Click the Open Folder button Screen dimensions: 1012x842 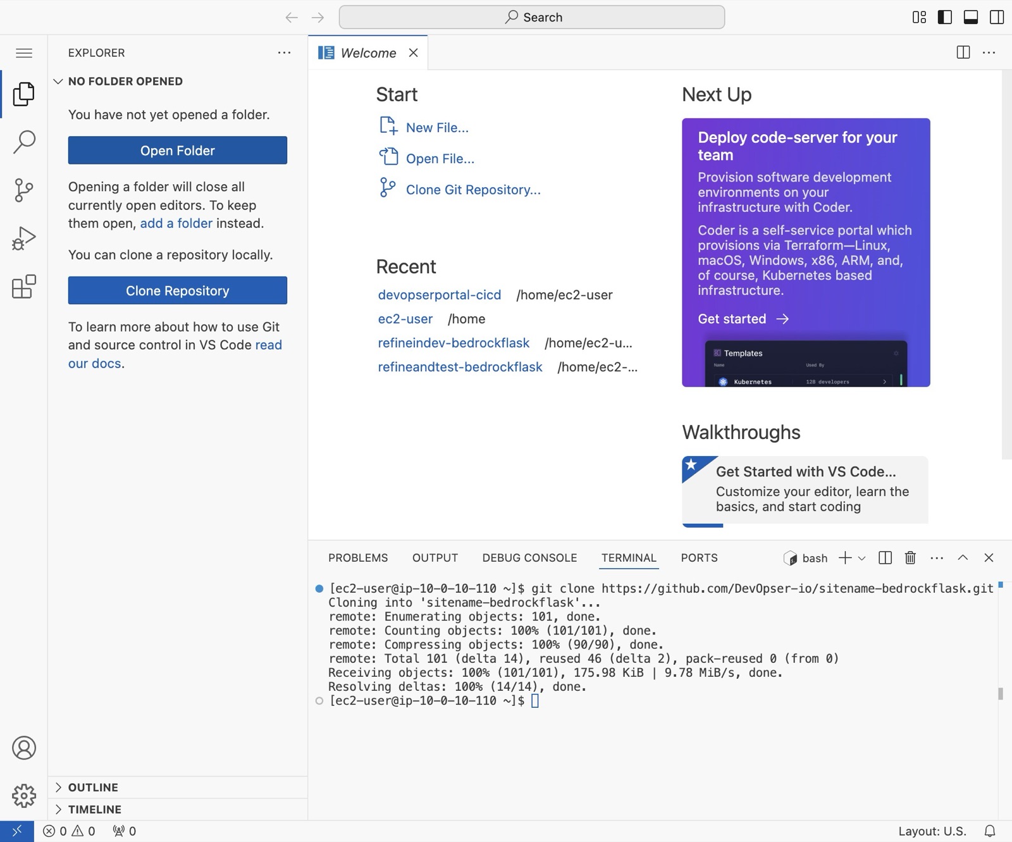pyautogui.click(x=178, y=151)
